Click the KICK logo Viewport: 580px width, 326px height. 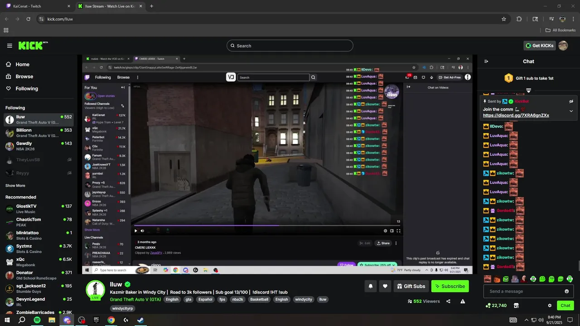pos(33,45)
